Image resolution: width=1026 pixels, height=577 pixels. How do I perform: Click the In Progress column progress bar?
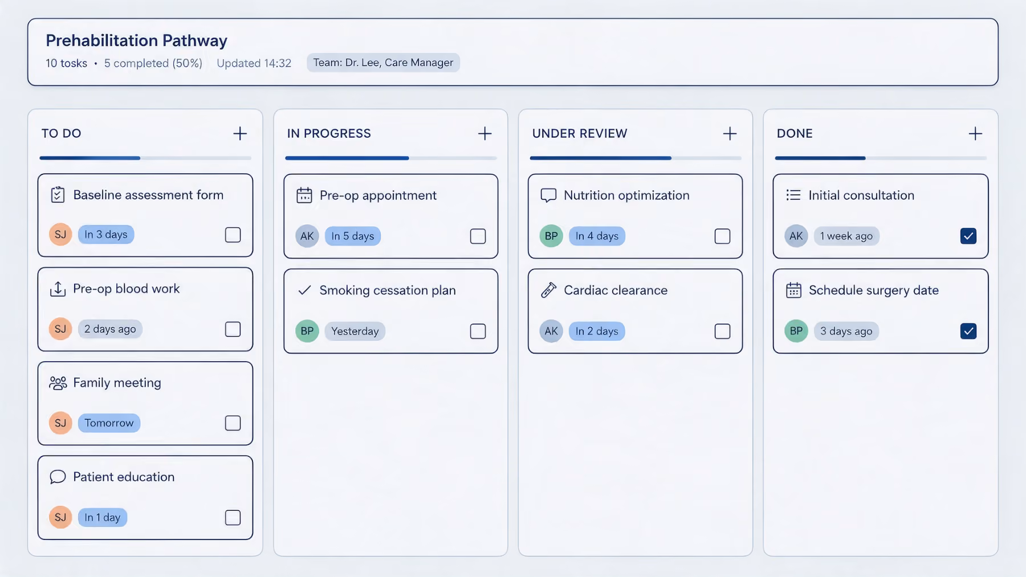click(391, 158)
